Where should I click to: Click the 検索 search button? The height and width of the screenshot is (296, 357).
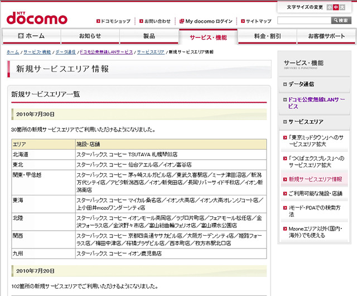pos(341,21)
